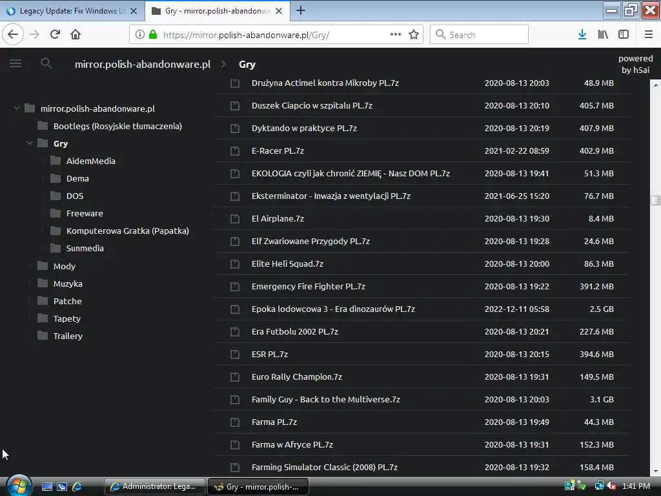Download Family Guy - Back to the Multiverse.7z

click(326, 399)
